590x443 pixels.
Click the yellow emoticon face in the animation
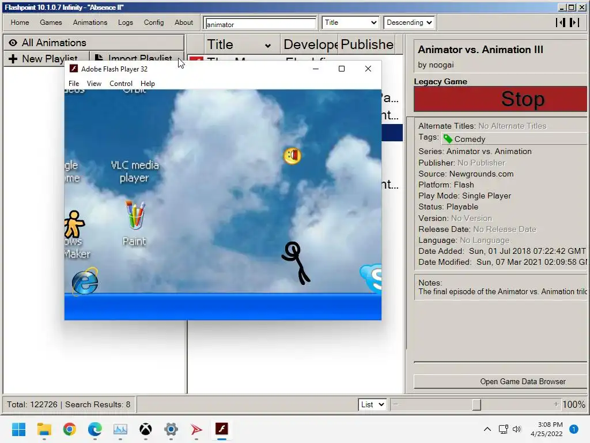coord(292,156)
